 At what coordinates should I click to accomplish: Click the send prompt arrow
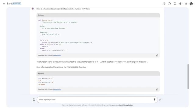click(161, 100)
